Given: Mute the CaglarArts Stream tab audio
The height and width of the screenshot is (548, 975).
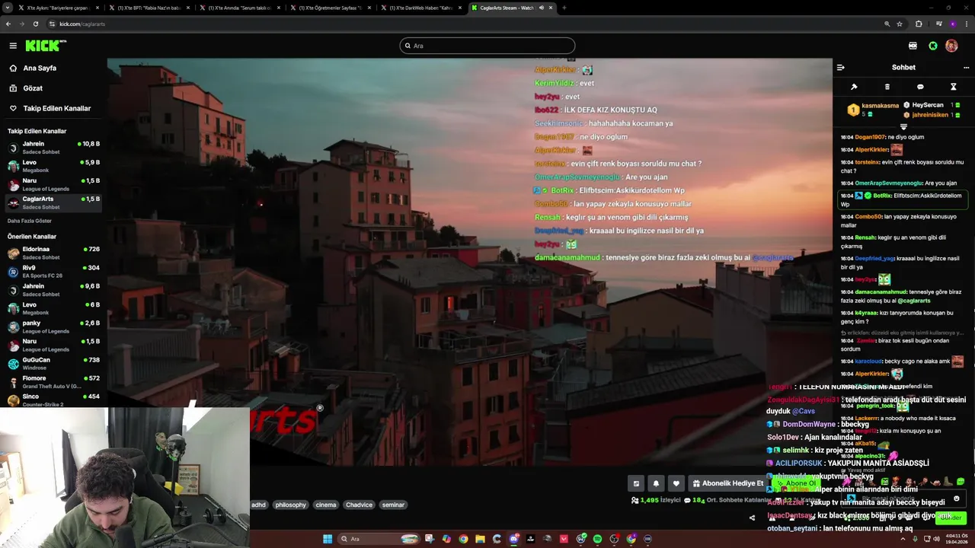Looking at the screenshot, I should click(x=542, y=8).
